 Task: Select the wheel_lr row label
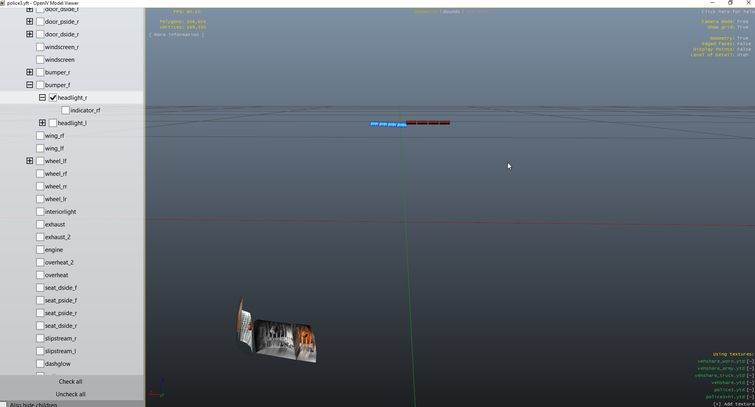[56, 199]
